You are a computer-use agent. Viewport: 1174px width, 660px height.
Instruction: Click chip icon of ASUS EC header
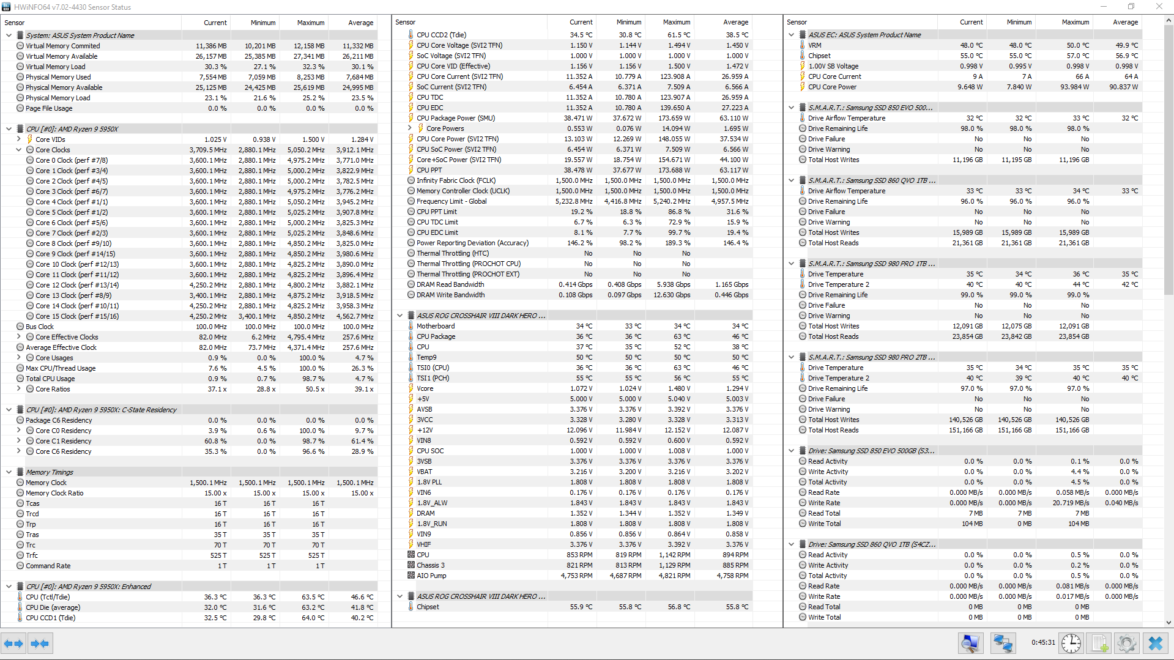[x=803, y=35]
